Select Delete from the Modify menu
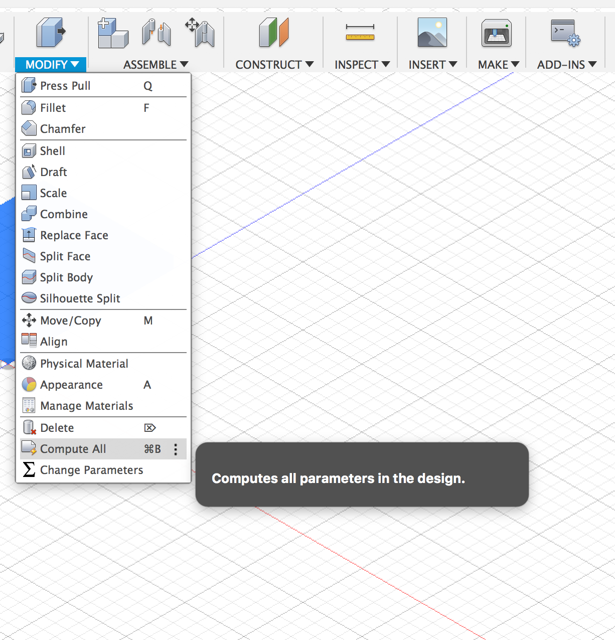 (103, 428)
